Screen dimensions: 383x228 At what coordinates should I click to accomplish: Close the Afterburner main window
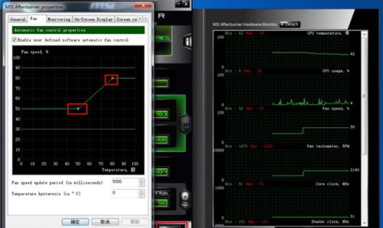[186, 4]
